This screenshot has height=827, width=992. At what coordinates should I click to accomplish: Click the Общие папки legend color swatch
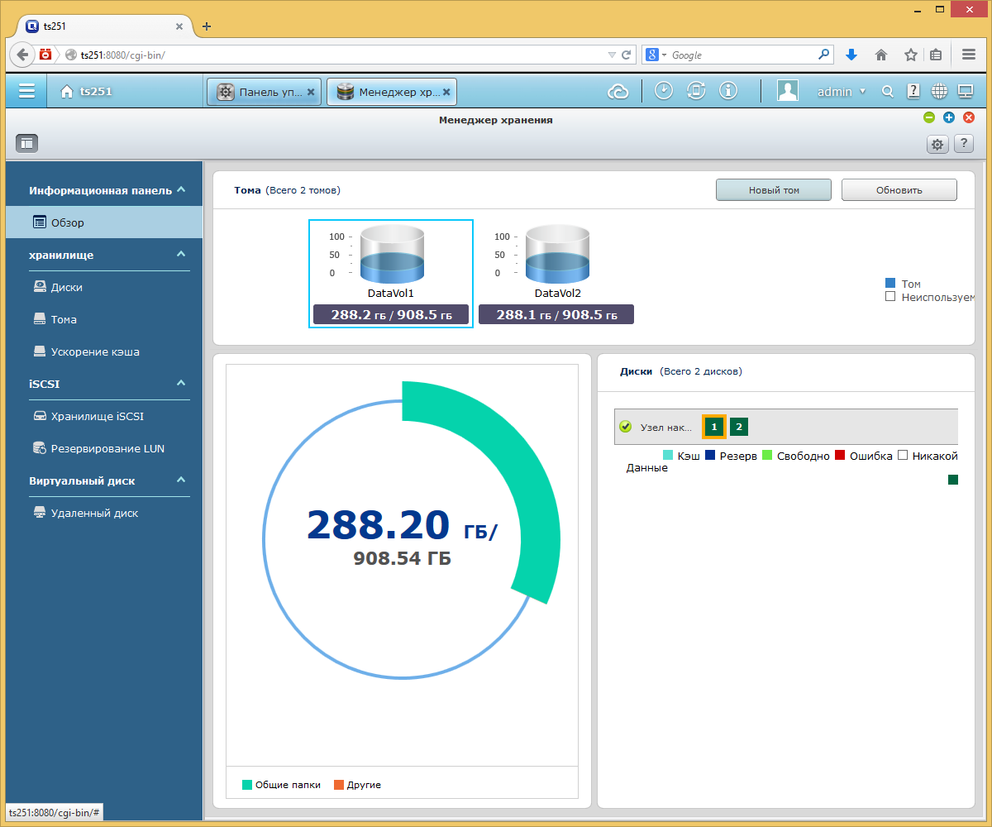(x=247, y=785)
